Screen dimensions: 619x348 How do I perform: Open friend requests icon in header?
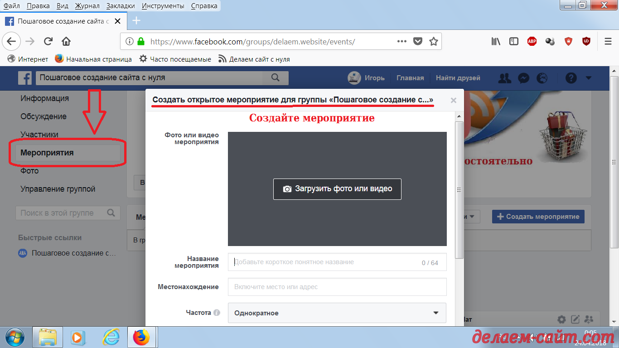pyautogui.click(x=504, y=78)
